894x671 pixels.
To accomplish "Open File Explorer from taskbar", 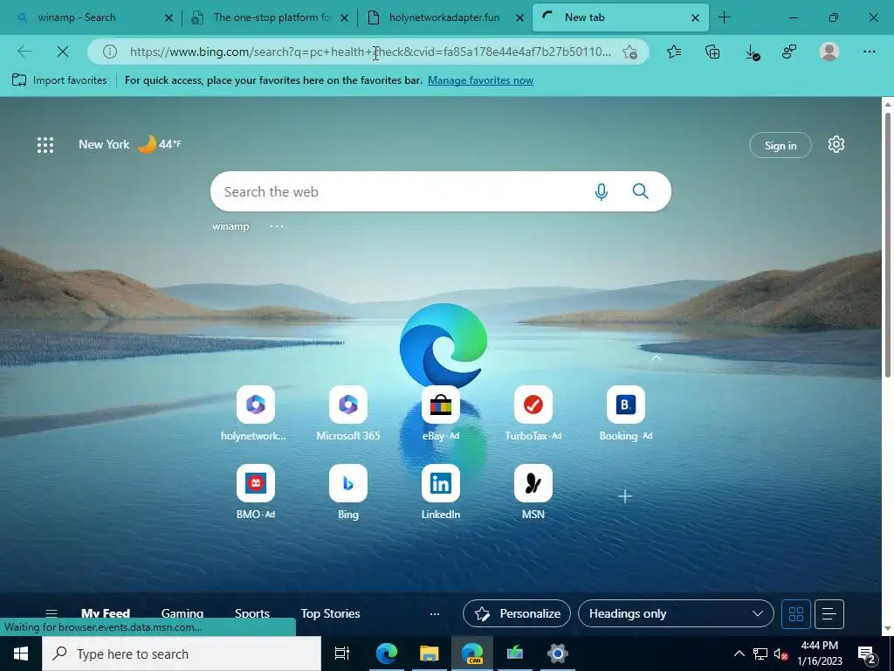I will (429, 654).
